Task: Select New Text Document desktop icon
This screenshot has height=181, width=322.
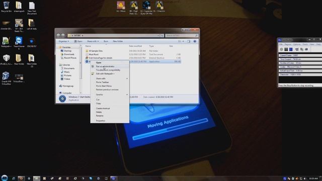Action: [32, 8]
